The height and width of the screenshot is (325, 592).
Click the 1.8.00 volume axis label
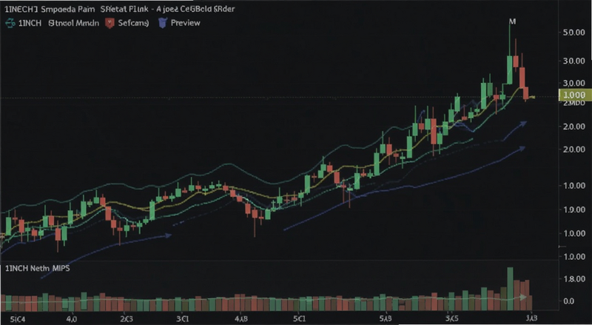[x=574, y=279]
